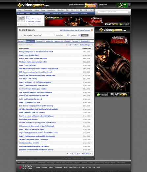Switch to the Cheats results tab
The image size is (147, 172).
[x=68, y=41]
